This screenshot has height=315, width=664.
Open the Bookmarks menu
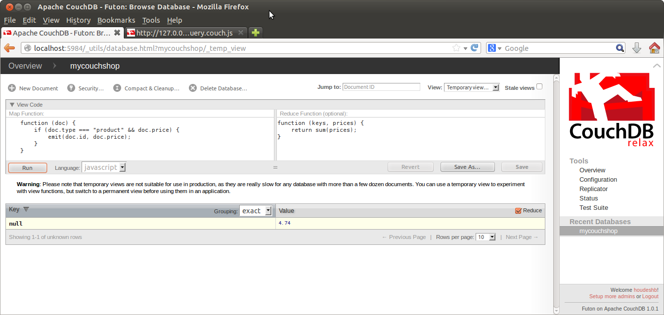pos(116,20)
